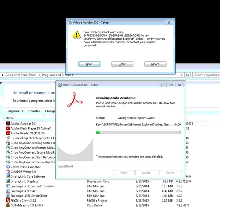Click '12.3 MB' size of Encompass Document Converter
The width and height of the screenshot is (234, 217).
point(167,186)
